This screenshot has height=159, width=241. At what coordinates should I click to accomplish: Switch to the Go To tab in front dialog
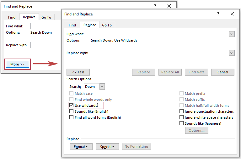coord(107,25)
